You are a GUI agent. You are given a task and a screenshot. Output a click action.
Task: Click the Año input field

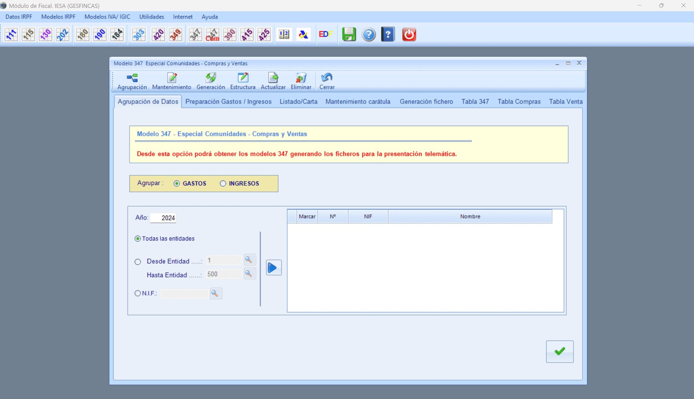click(163, 218)
